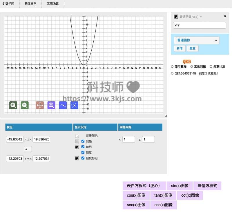Click the 新增 button
232x212 pixels.
tap(180, 48)
